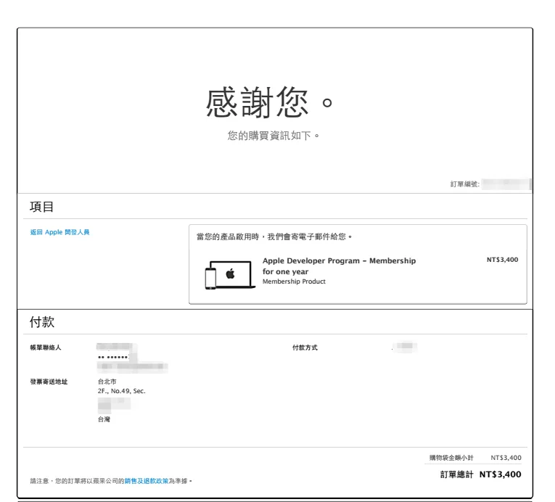This screenshot has width=555, height=502.
Task: Click the 訂單總計 NT$3,400 total
Action: (480, 474)
